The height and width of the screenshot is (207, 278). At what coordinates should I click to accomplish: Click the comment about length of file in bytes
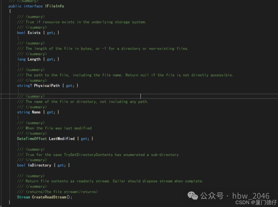pos(103,49)
